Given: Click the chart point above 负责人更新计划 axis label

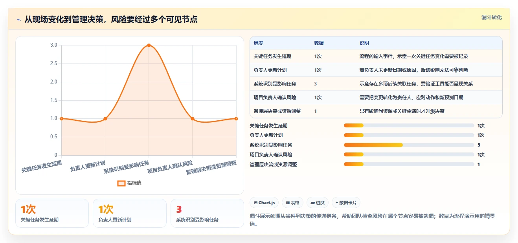Looking at the screenshot, I should [x=105, y=118].
